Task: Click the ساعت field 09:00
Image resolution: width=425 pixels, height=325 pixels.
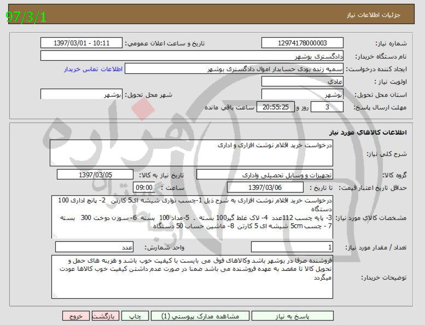Action: 144,187
